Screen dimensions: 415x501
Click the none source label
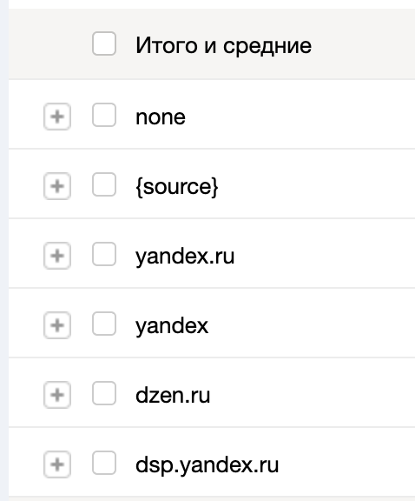tap(161, 117)
